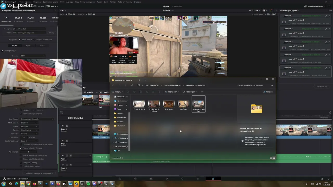Click the Explorer search magnifier icon
The height and width of the screenshot is (187, 333).
(272, 85)
